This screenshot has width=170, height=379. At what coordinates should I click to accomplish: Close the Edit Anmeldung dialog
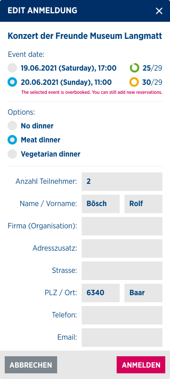click(159, 11)
